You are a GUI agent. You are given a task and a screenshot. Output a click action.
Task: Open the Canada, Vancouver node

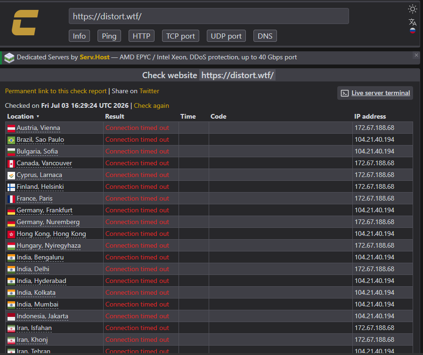(44, 163)
